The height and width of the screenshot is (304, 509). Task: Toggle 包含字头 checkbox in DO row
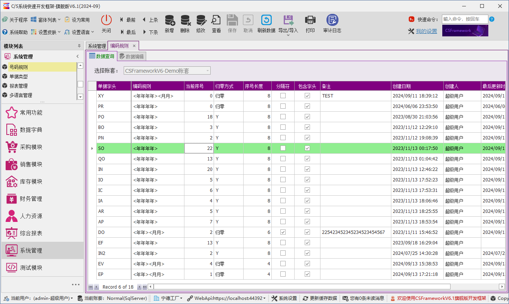point(307,232)
